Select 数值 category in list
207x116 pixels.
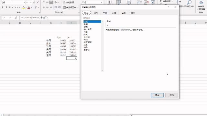(x=92, y=24)
